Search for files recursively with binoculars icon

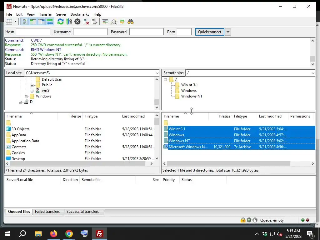pos(131,22)
